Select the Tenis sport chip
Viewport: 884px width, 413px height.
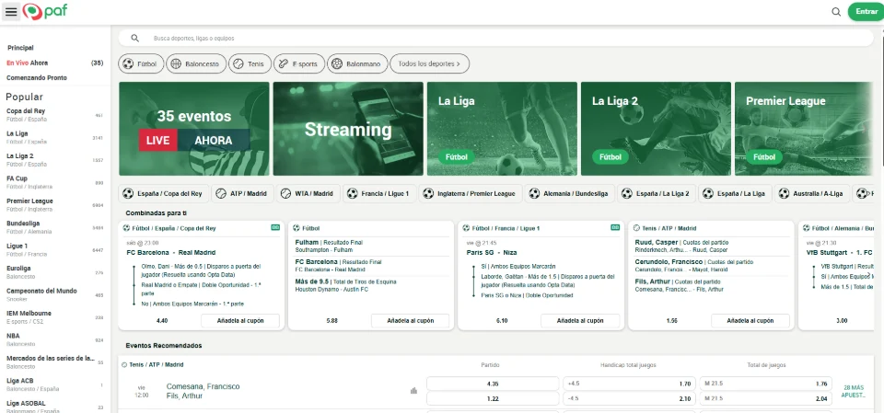[250, 63]
